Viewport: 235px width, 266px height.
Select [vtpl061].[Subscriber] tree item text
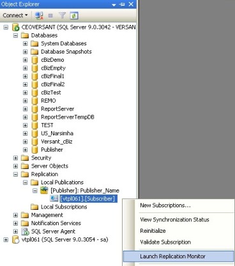[88, 198]
